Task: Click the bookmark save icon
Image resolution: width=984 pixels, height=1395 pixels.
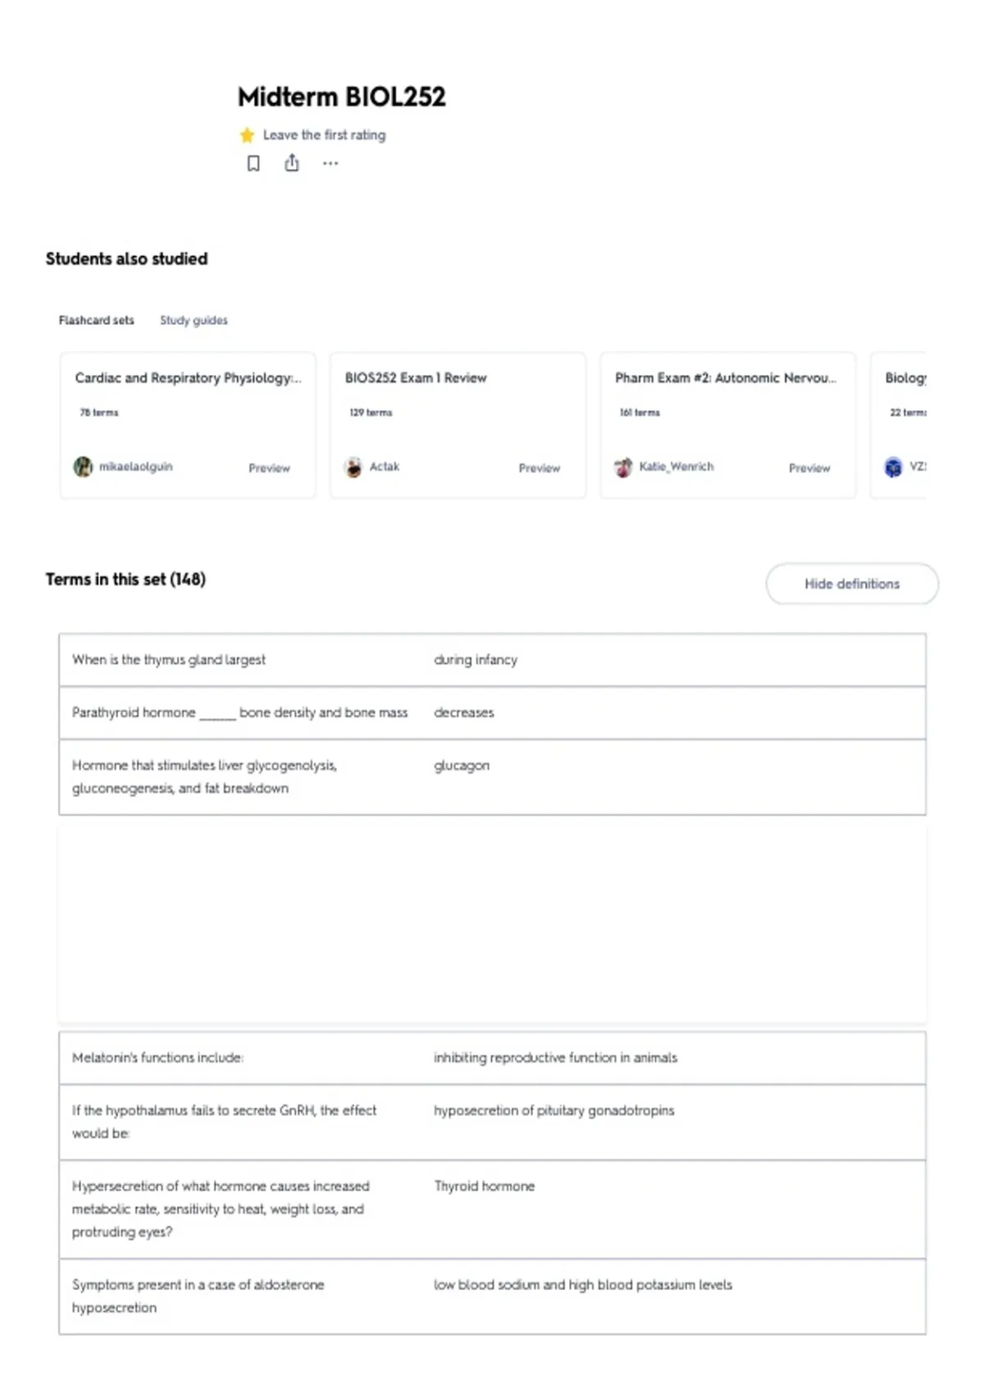Action: point(253,163)
